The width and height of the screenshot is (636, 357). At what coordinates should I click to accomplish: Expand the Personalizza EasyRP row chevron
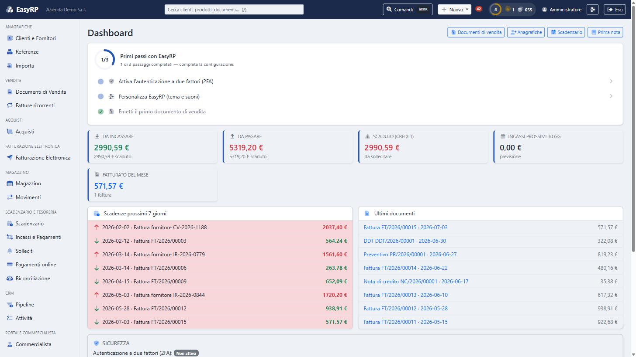(x=611, y=96)
